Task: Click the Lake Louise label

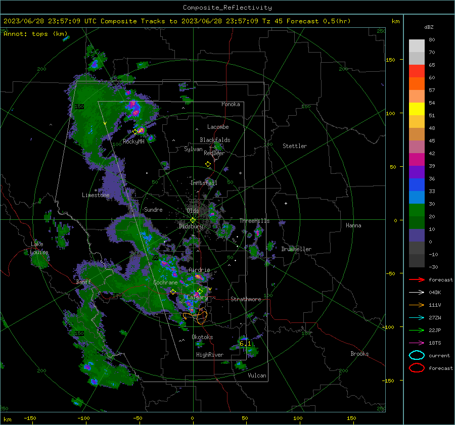Action: tap(38, 248)
